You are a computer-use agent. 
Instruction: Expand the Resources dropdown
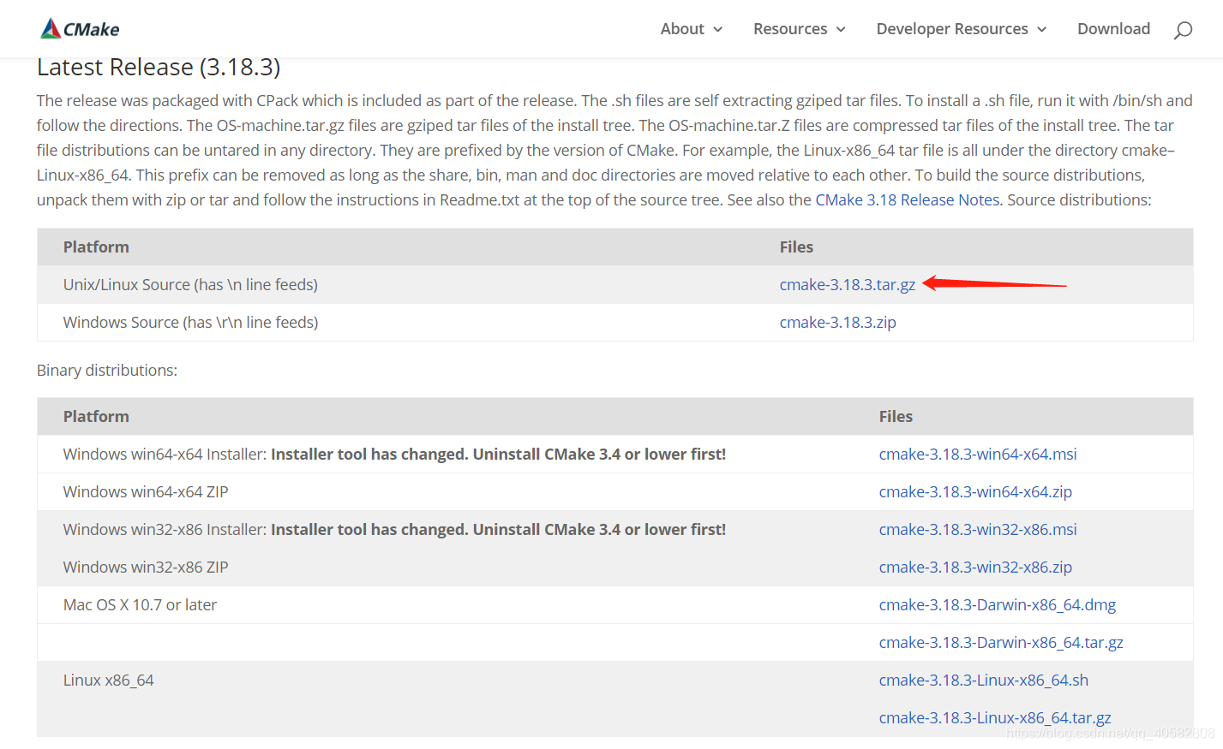pos(798,28)
